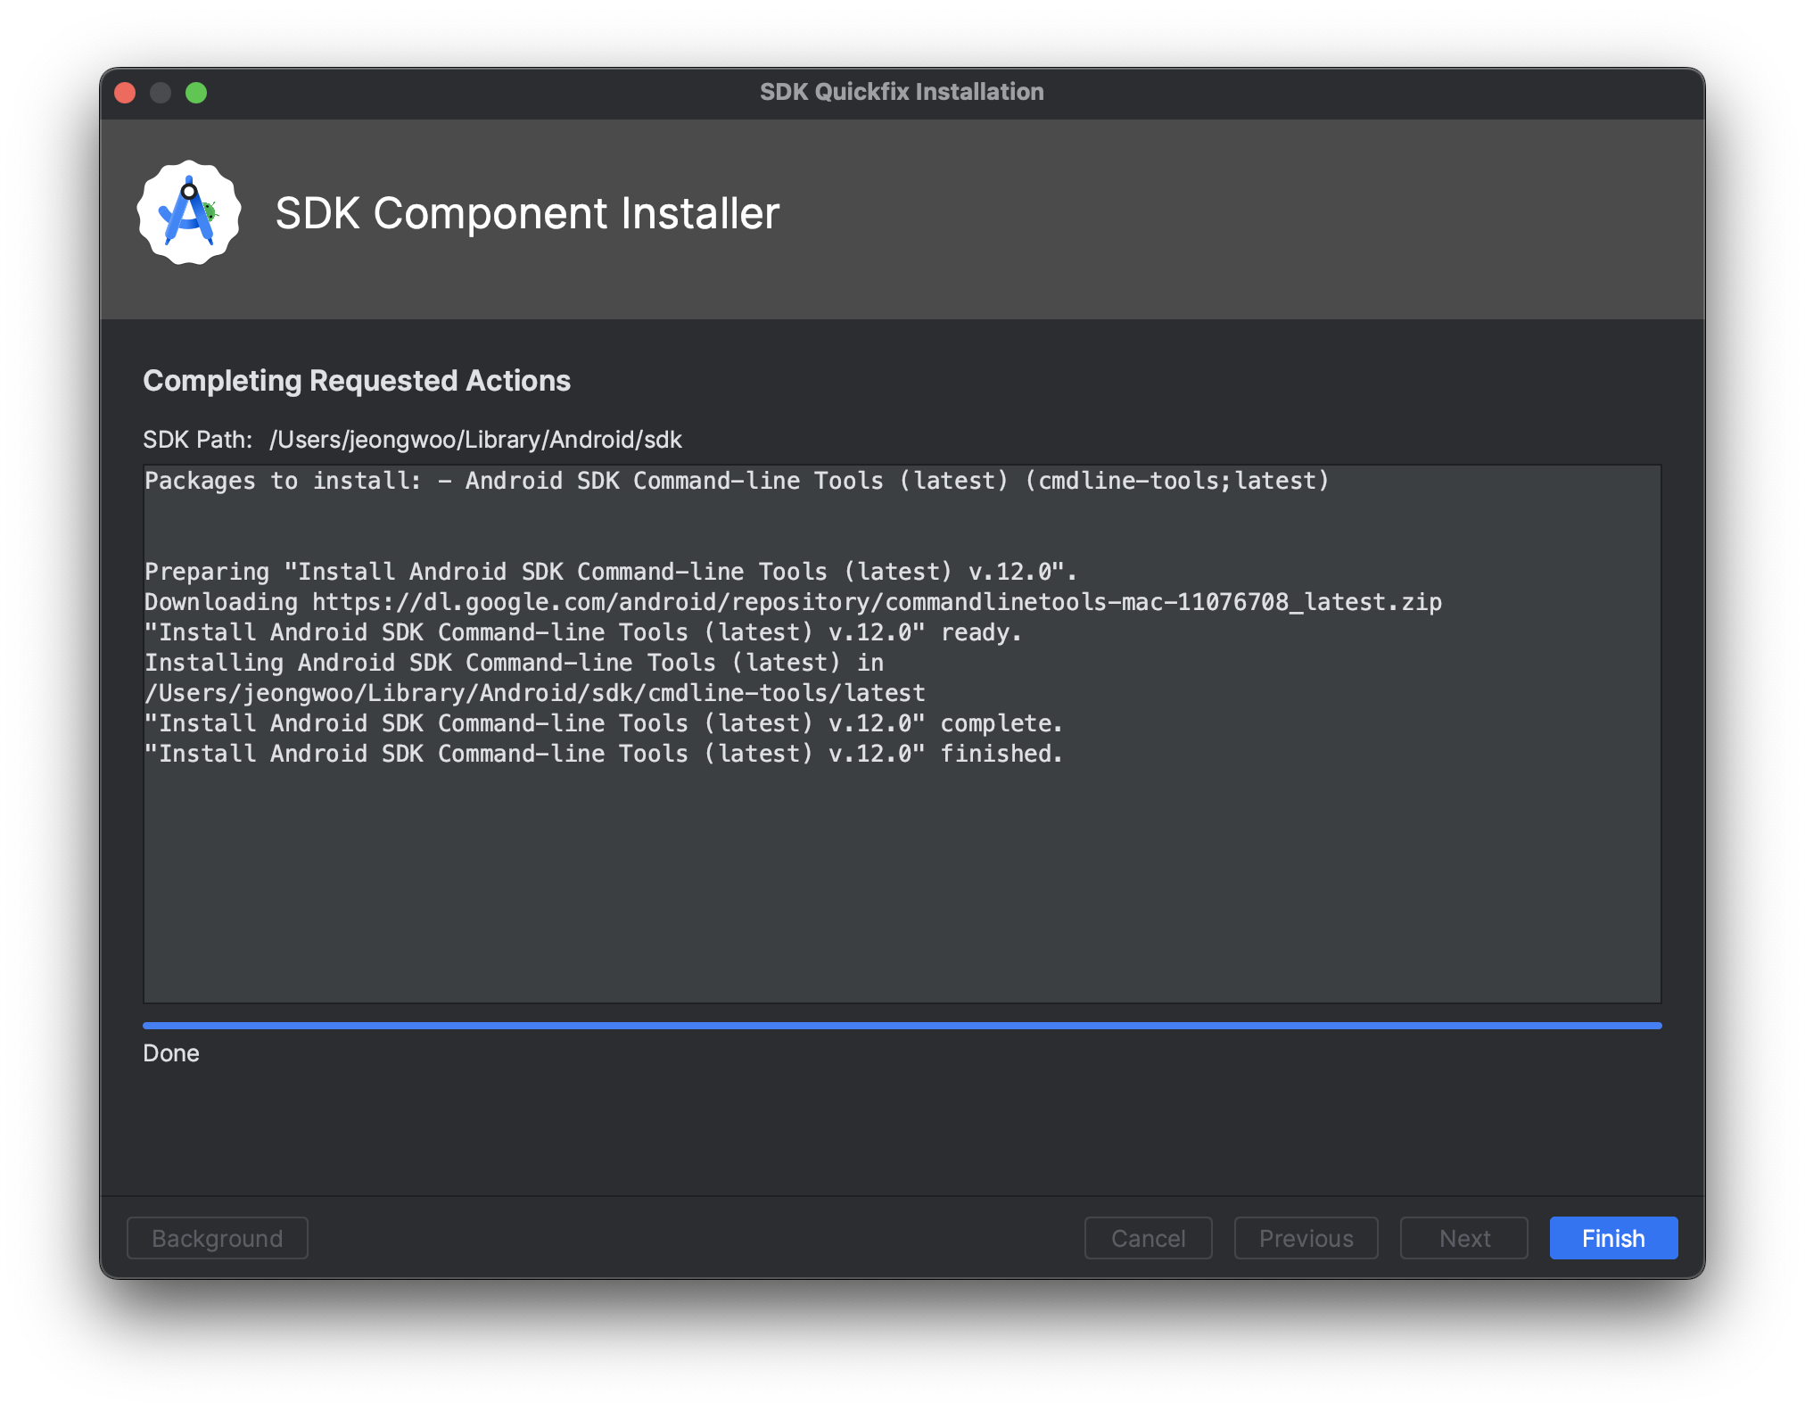Click the SDK Component Installer heading
Image resolution: width=1805 pixels, height=1411 pixels.
(527, 214)
